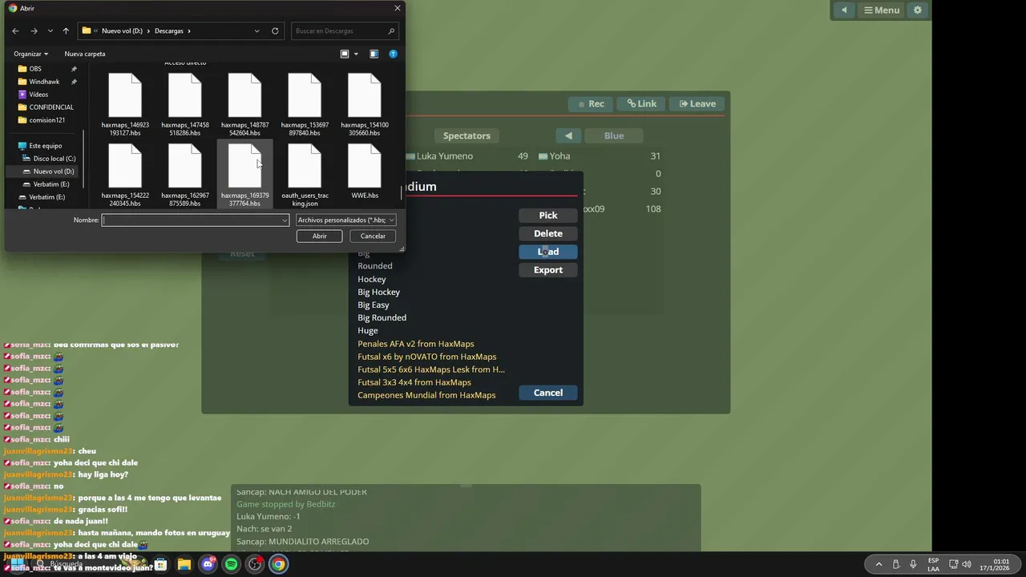Viewport: 1026px width, 577px height.
Task: Open Spotify from the taskbar
Action: [231, 564]
